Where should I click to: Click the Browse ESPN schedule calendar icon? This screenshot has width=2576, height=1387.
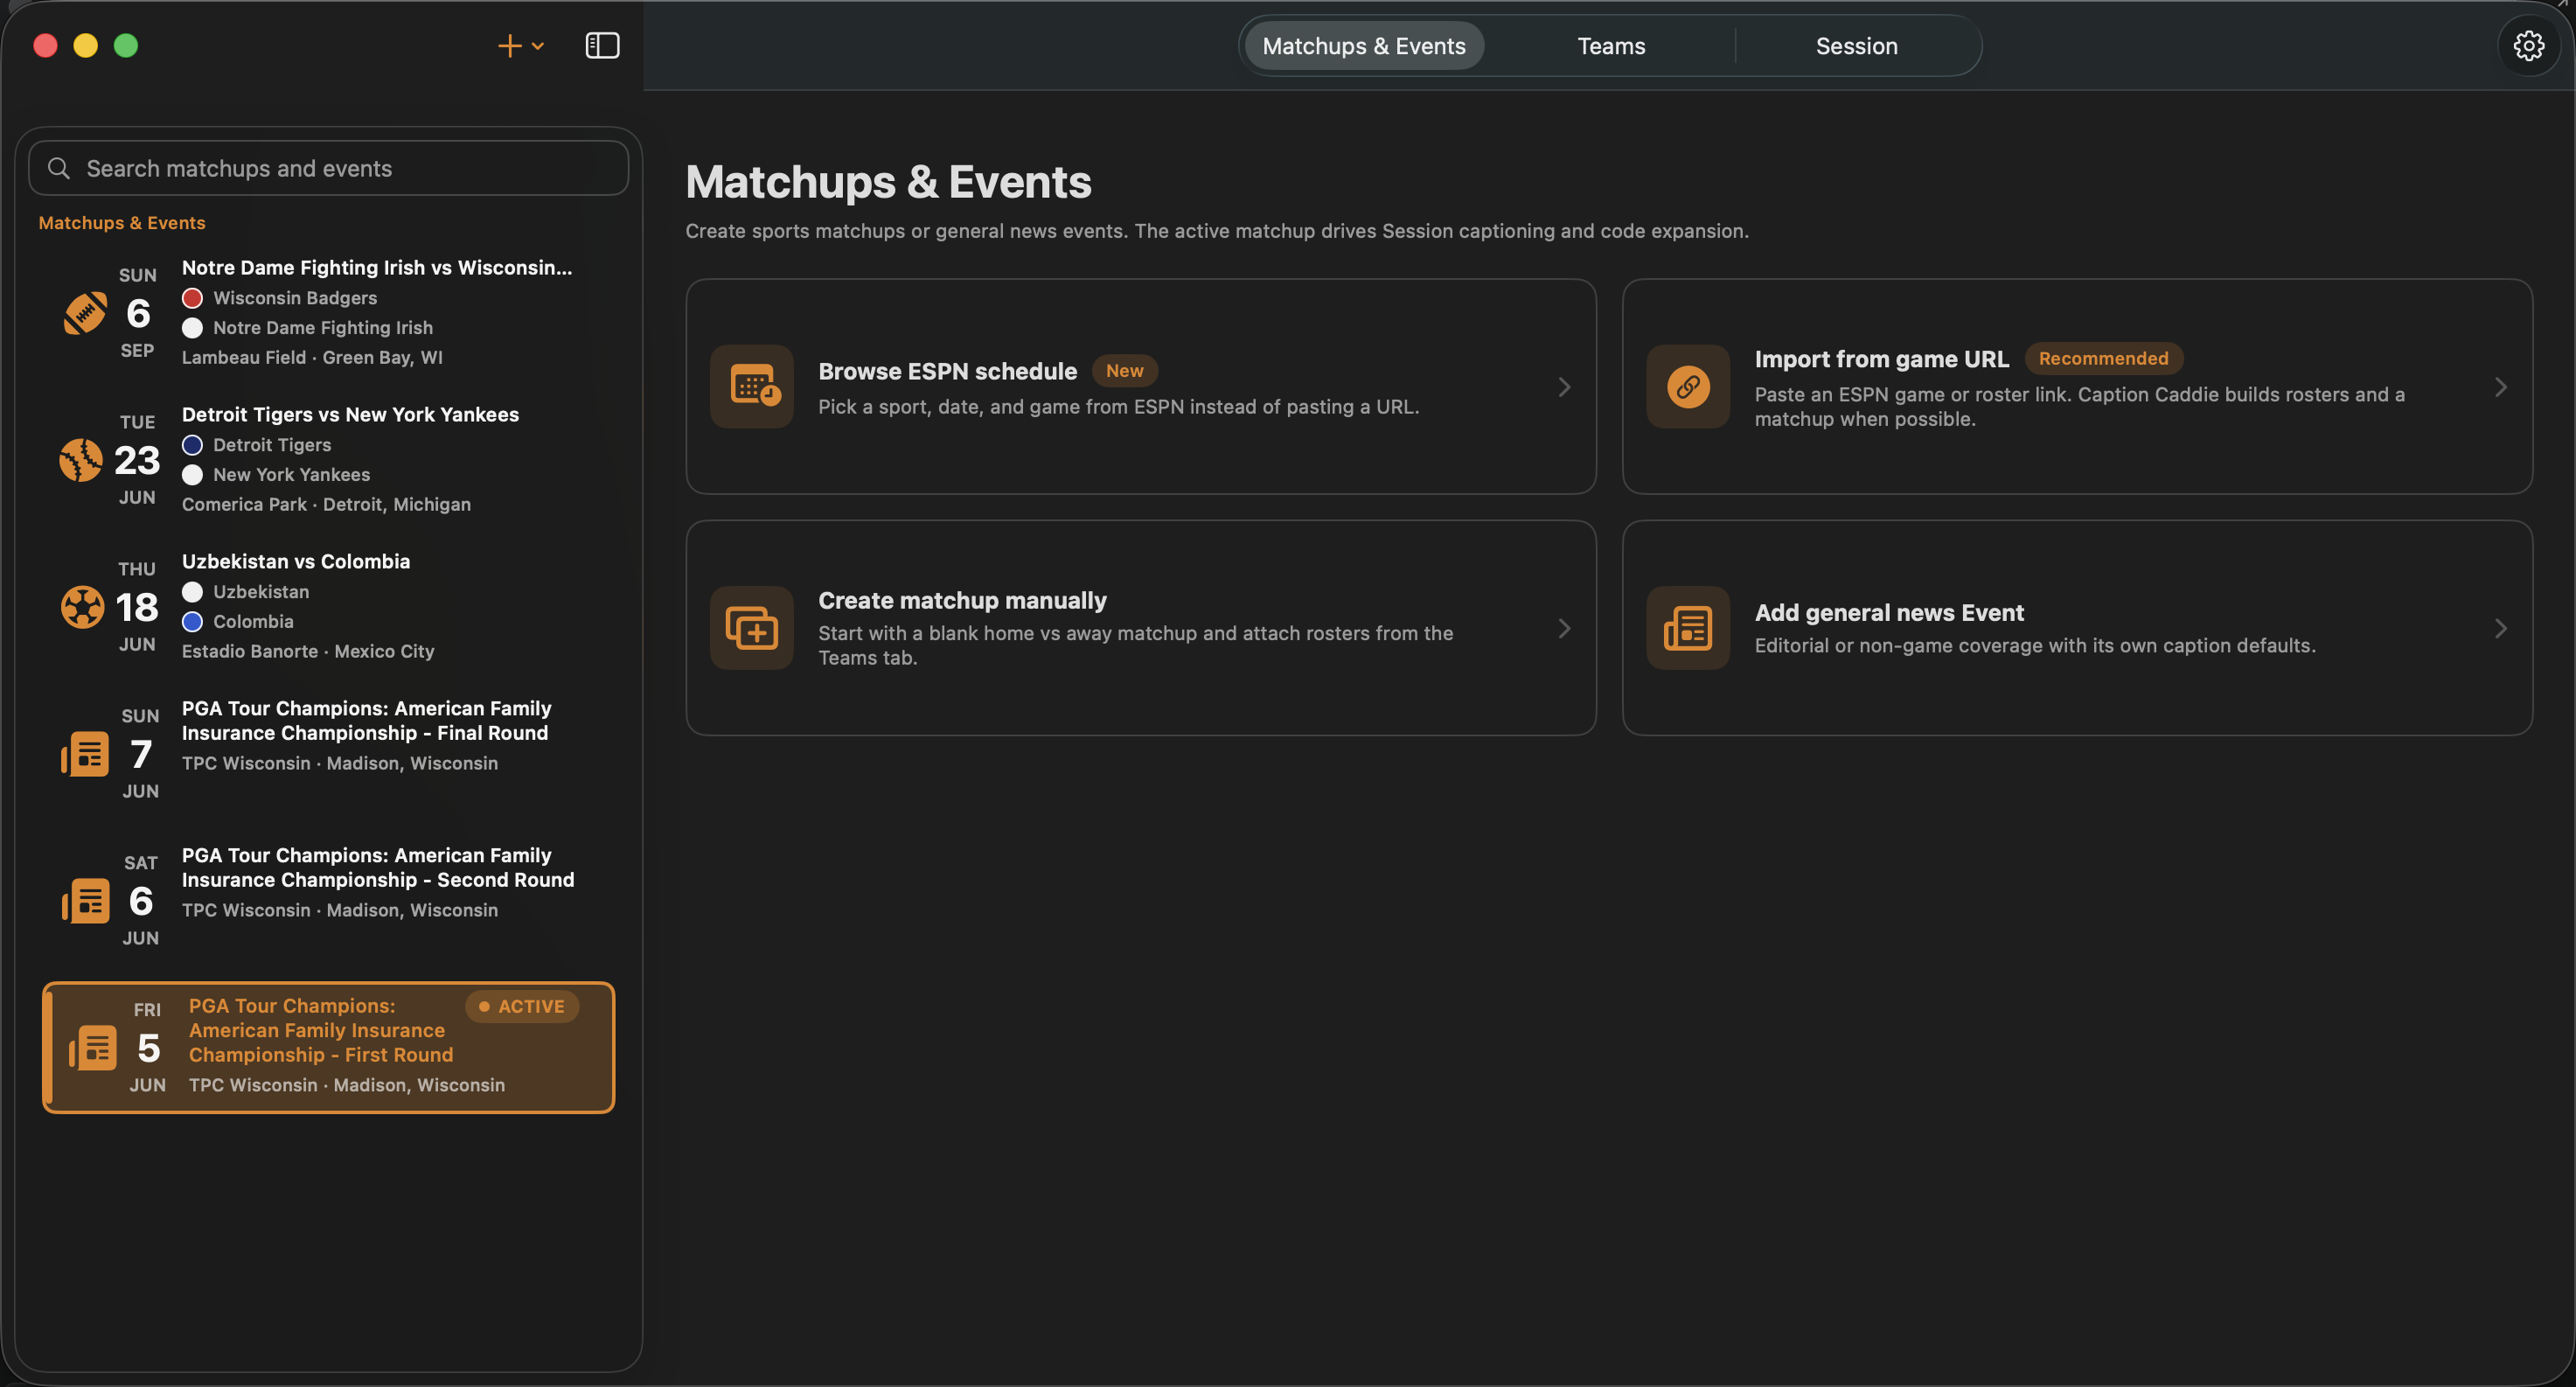pyautogui.click(x=752, y=386)
